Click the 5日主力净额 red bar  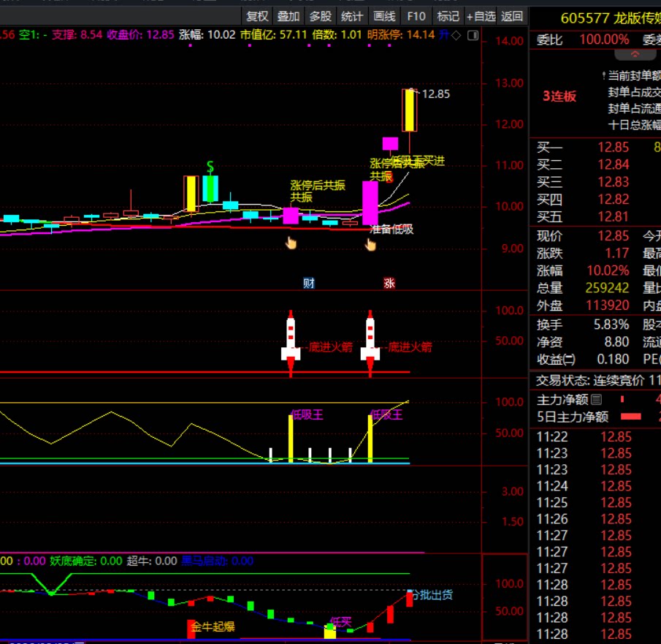[x=630, y=417]
